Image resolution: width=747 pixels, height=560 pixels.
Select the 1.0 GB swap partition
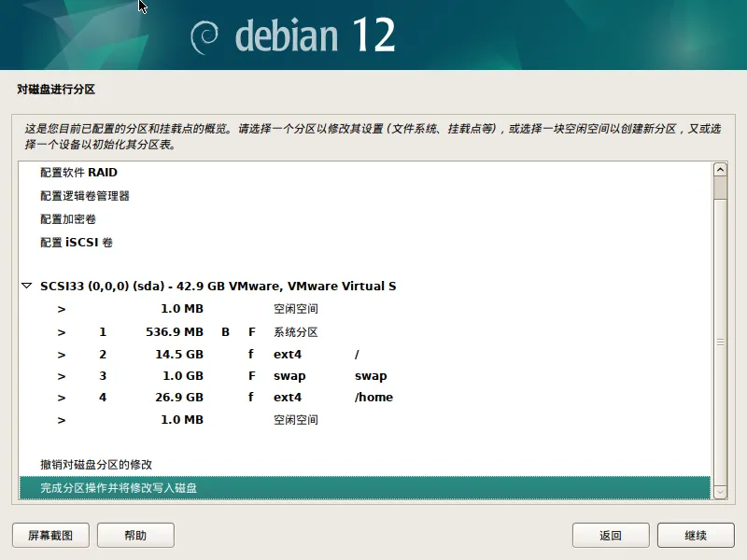[x=365, y=376]
